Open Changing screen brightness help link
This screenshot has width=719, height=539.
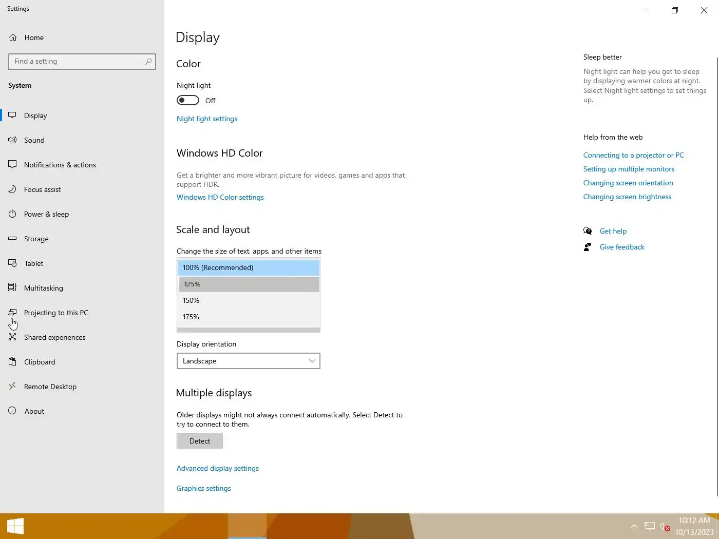coord(628,197)
